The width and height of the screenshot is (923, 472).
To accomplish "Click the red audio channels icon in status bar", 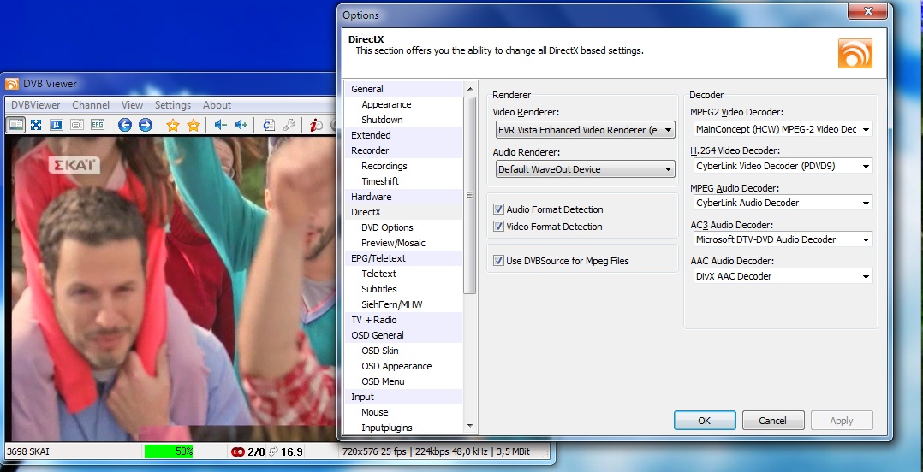I will click(238, 451).
